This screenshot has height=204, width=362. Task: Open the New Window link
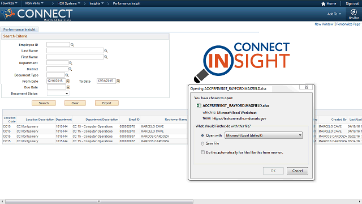click(x=324, y=24)
